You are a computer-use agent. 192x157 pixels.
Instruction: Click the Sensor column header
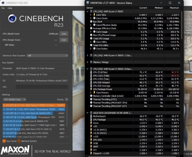(90, 8)
